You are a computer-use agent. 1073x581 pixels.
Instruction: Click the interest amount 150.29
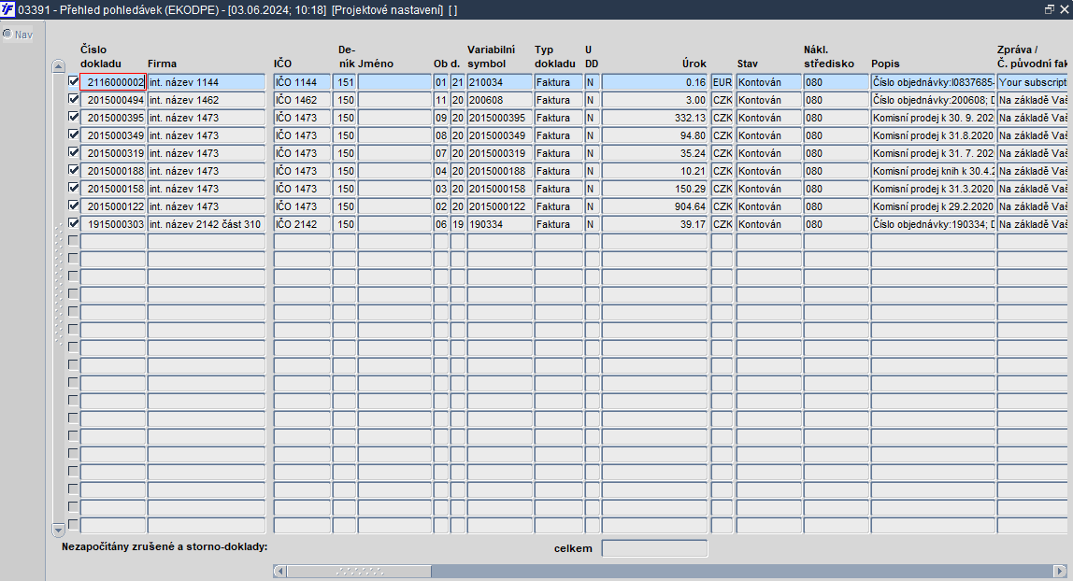click(654, 189)
